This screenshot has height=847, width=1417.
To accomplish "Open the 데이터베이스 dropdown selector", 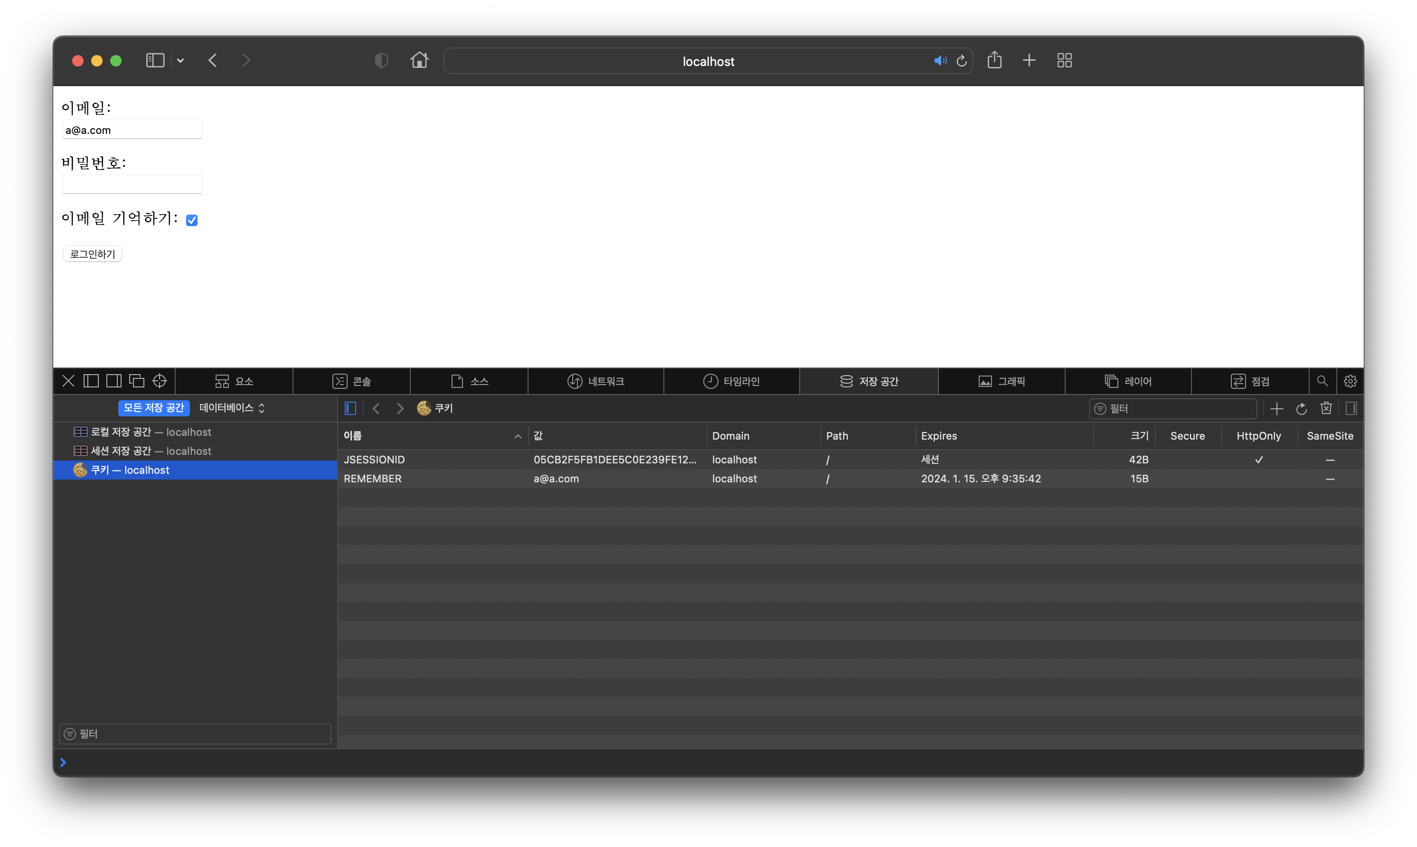I will [232, 407].
